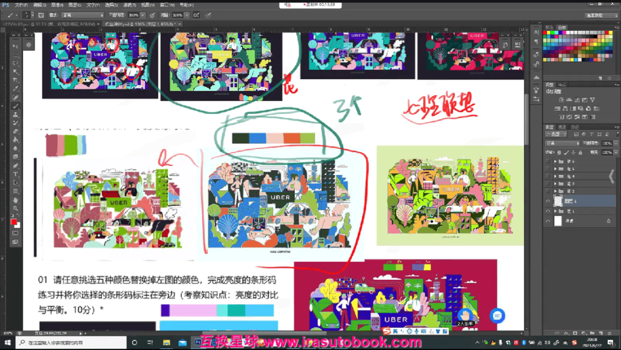Show the 组 4 layer group
The image size is (621, 350).
pos(548,176)
